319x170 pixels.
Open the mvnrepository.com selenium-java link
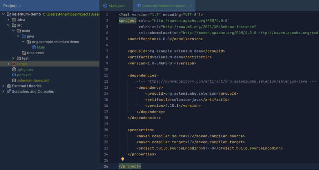coord(227,81)
